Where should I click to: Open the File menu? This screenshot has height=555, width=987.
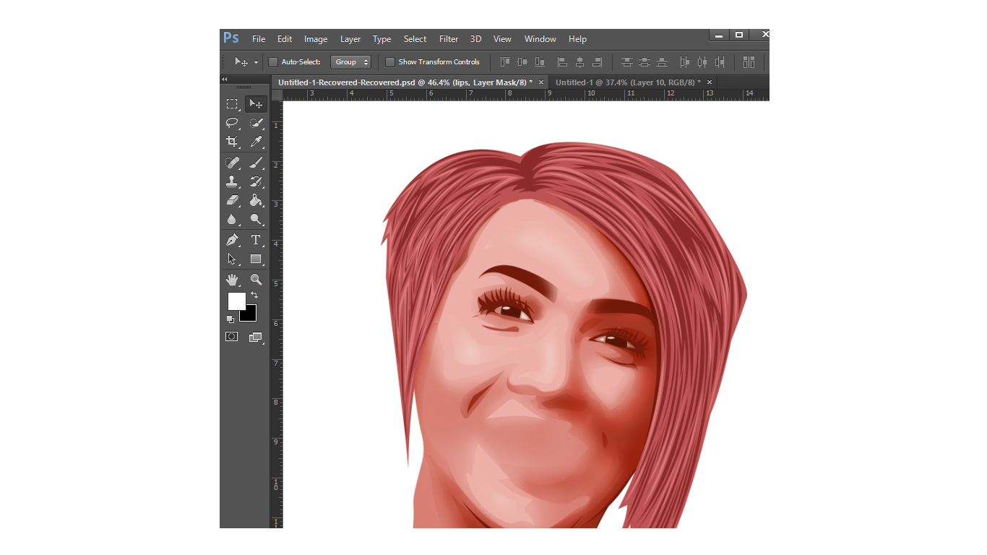tap(259, 39)
